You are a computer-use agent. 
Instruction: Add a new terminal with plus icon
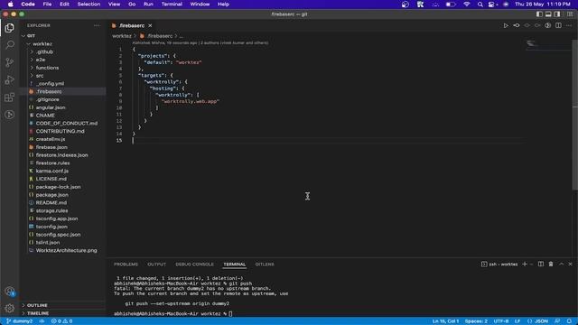[525, 265]
